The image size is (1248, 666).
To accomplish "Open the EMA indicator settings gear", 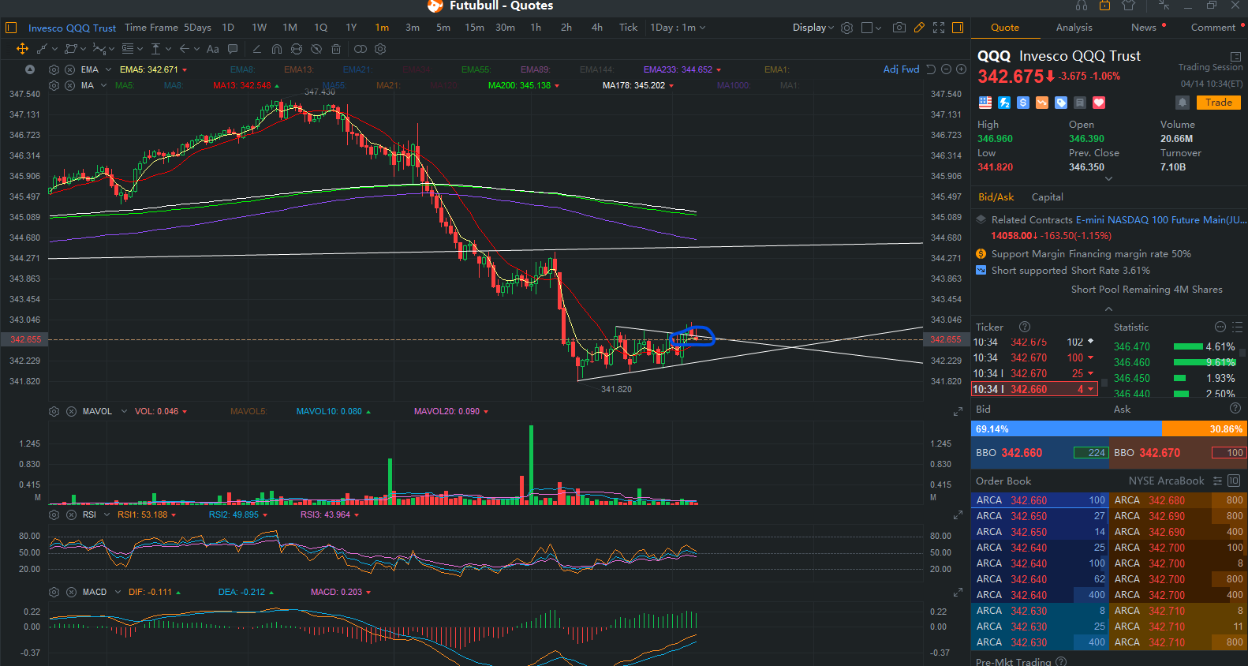I will point(54,69).
